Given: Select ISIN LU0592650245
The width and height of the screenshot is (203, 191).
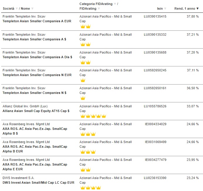Looking at the screenshot, I should (155, 70).
